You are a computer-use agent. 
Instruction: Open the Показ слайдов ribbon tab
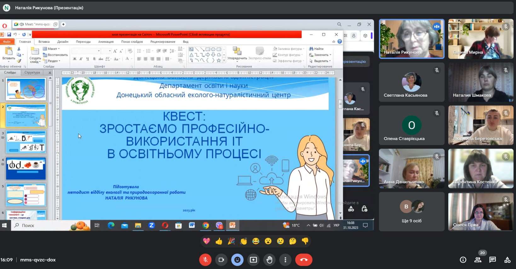point(132,42)
